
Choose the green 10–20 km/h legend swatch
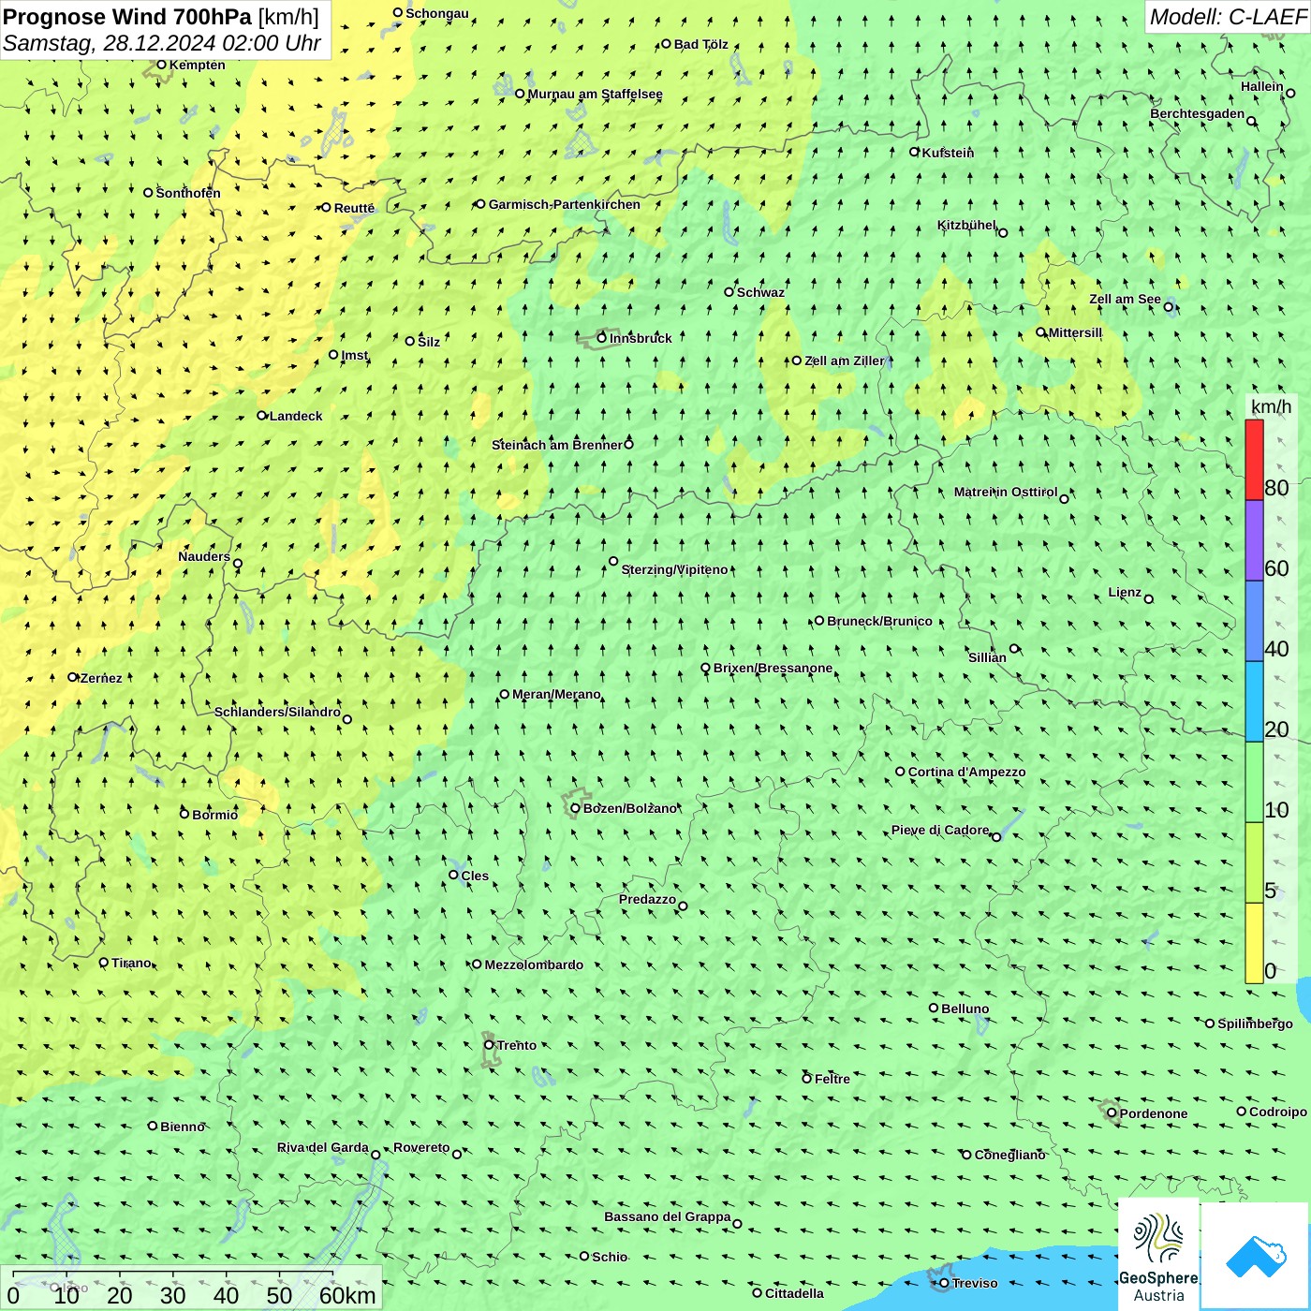pos(1254,783)
